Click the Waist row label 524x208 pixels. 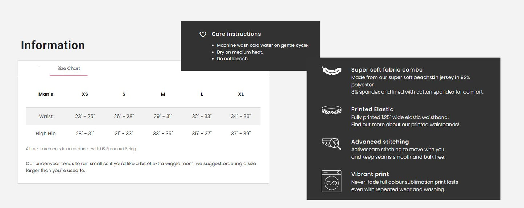[46, 117]
